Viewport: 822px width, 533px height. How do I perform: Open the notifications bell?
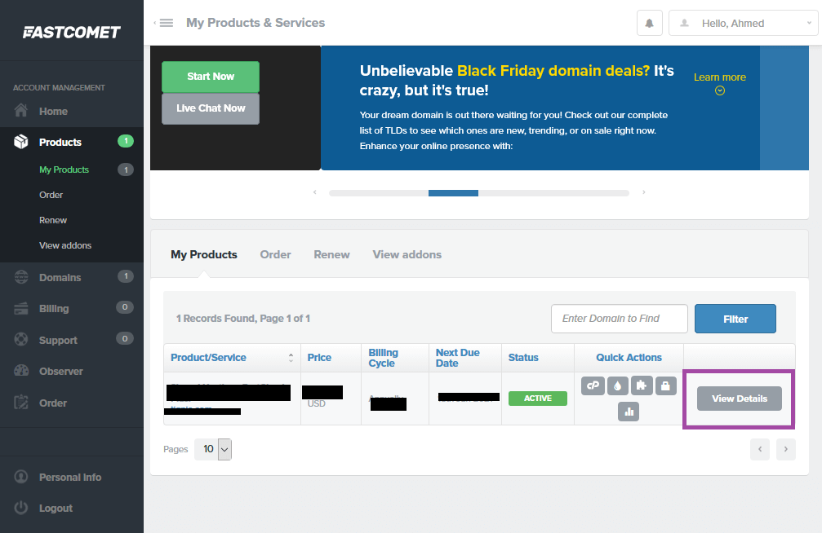point(650,23)
